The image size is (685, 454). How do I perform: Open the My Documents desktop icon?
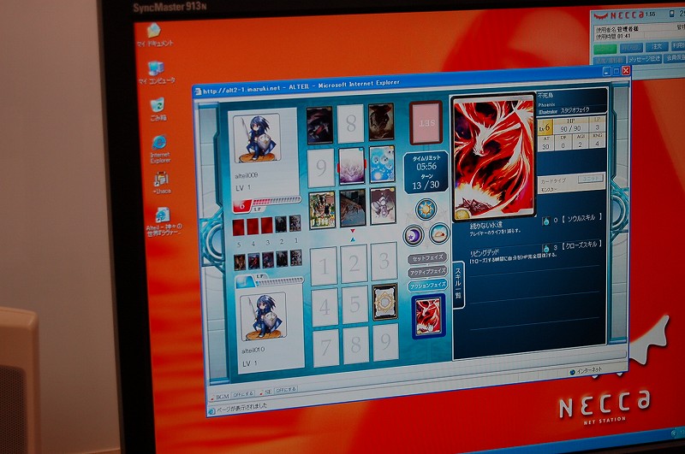155,30
